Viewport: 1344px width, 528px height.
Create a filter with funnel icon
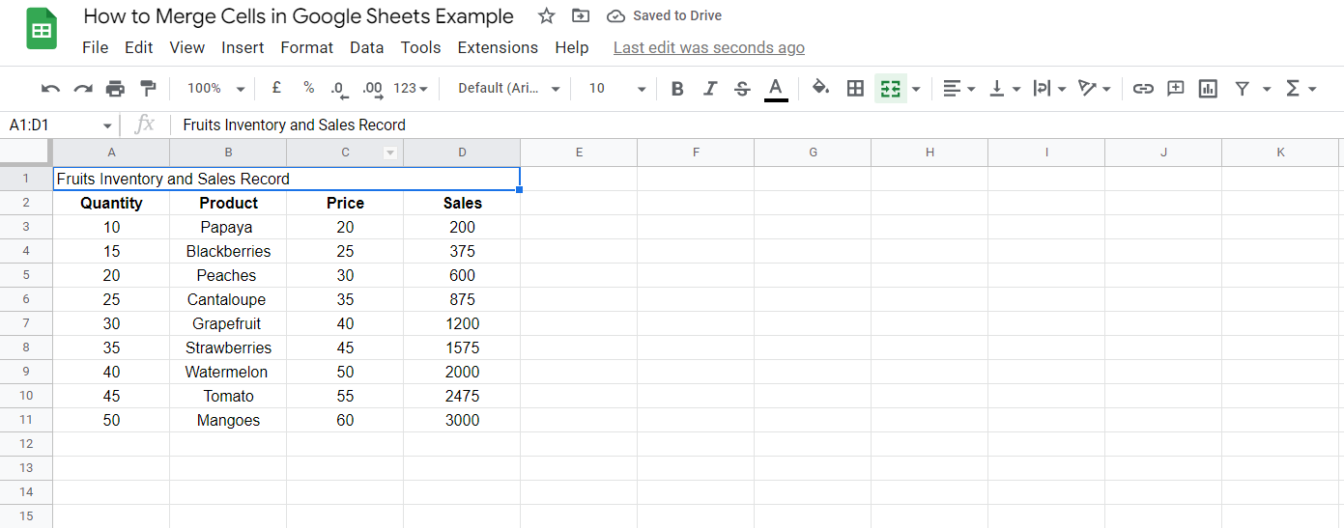(x=1243, y=88)
